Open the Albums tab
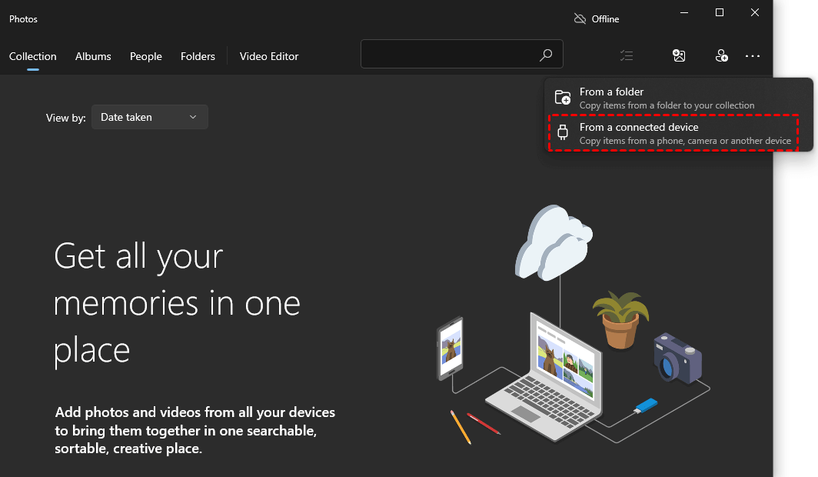 point(93,56)
